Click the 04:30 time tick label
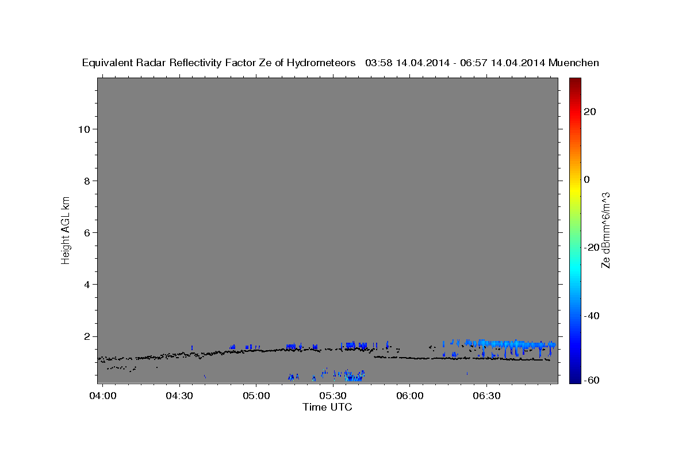The image size is (690, 460). [x=179, y=396]
